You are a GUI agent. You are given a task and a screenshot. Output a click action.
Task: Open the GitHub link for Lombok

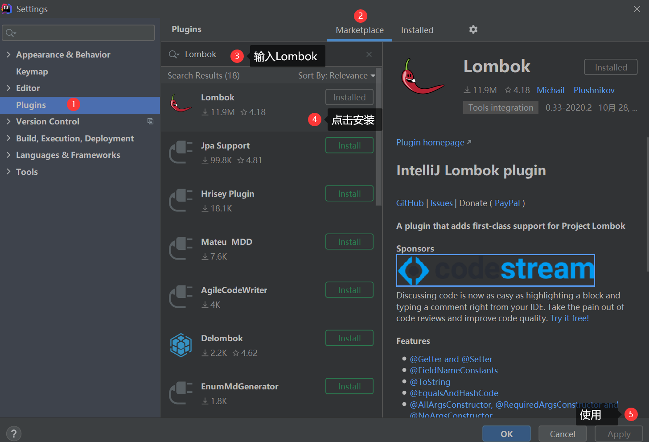[410, 203]
